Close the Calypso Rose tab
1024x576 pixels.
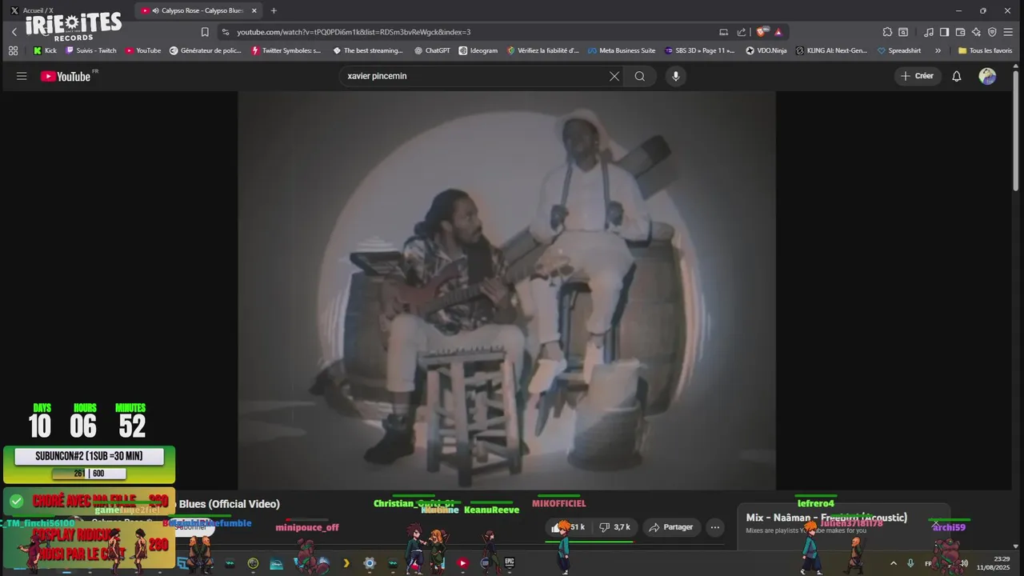[x=254, y=10]
